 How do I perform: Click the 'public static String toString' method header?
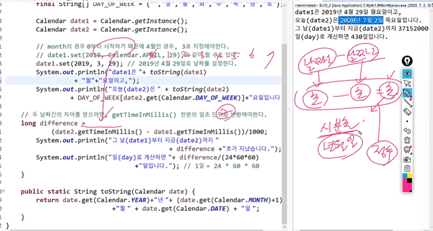(x=108, y=192)
